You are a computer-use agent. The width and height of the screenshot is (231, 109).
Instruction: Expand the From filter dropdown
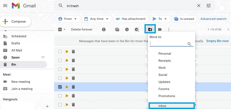[68, 19]
